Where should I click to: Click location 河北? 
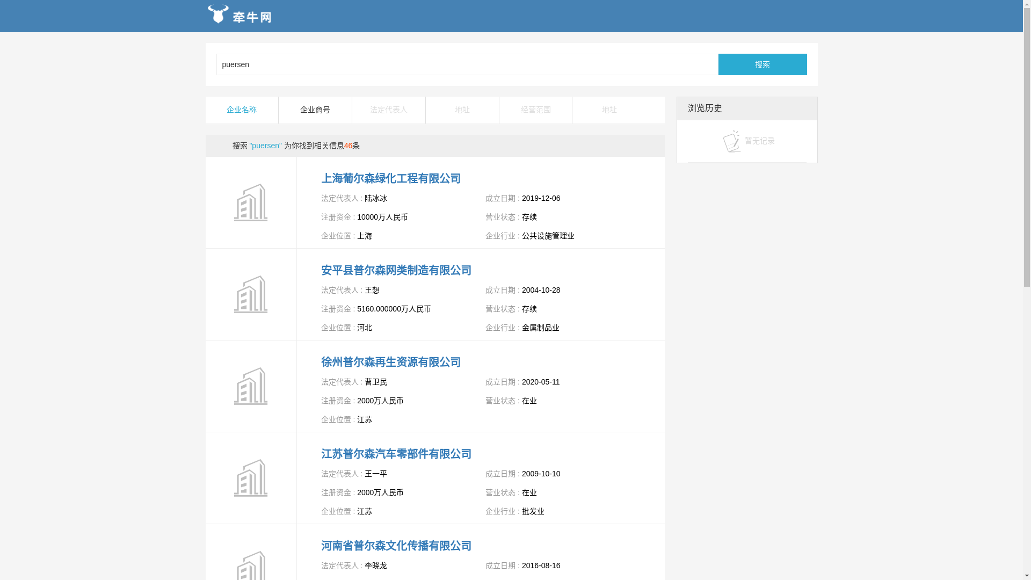click(365, 328)
